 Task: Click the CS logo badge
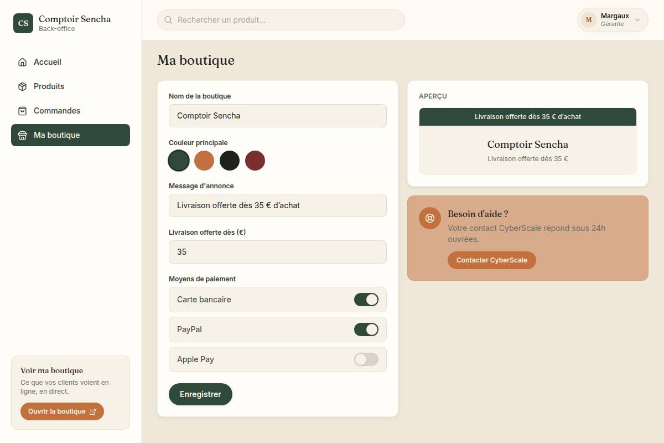tap(23, 23)
